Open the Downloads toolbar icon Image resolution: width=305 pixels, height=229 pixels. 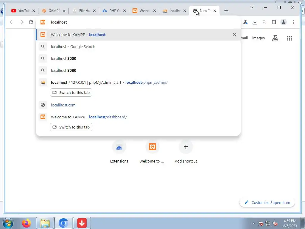pos(255,22)
